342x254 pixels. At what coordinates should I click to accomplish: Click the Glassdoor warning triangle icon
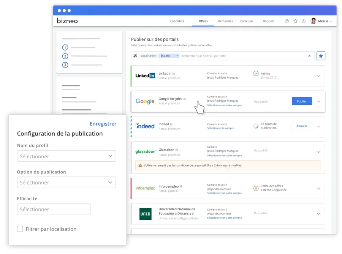[x=140, y=165]
